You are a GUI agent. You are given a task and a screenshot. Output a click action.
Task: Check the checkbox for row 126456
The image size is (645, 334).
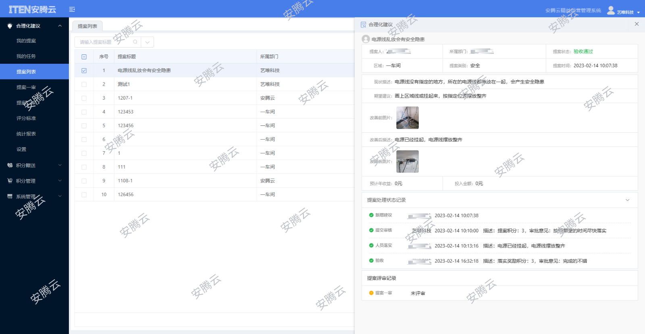click(84, 194)
